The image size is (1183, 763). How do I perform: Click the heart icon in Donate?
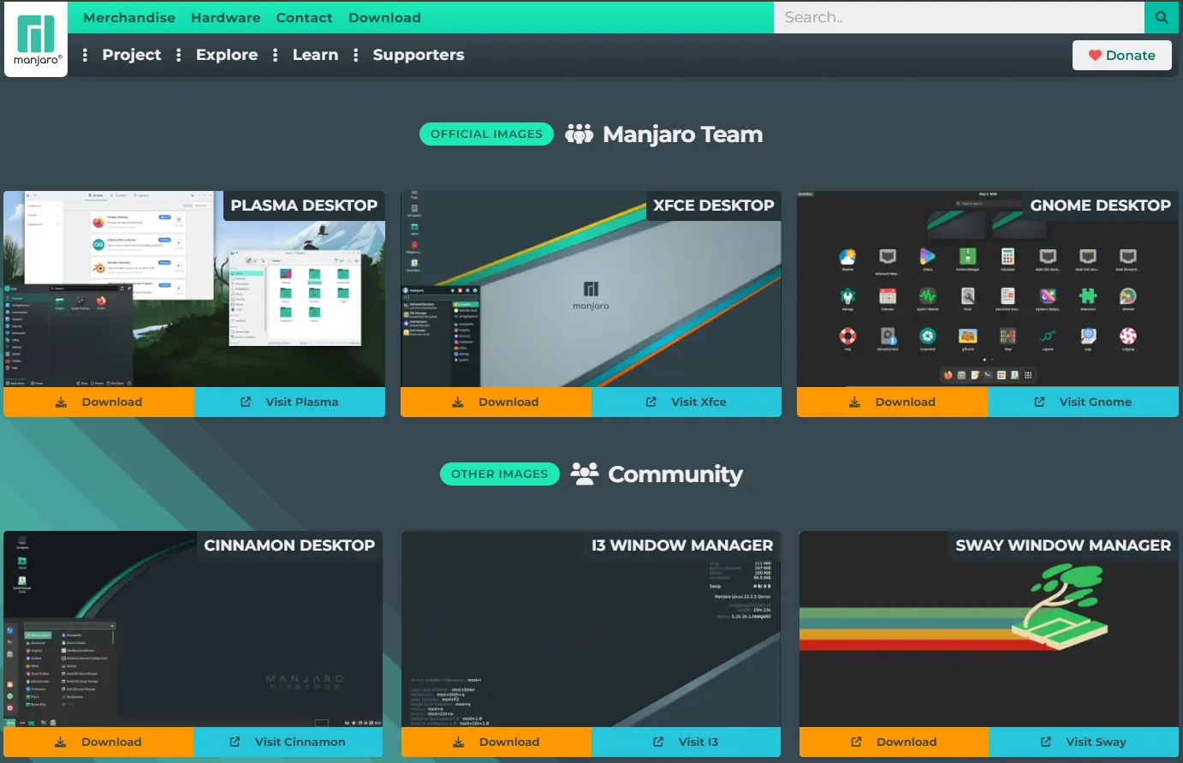coord(1094,56)
